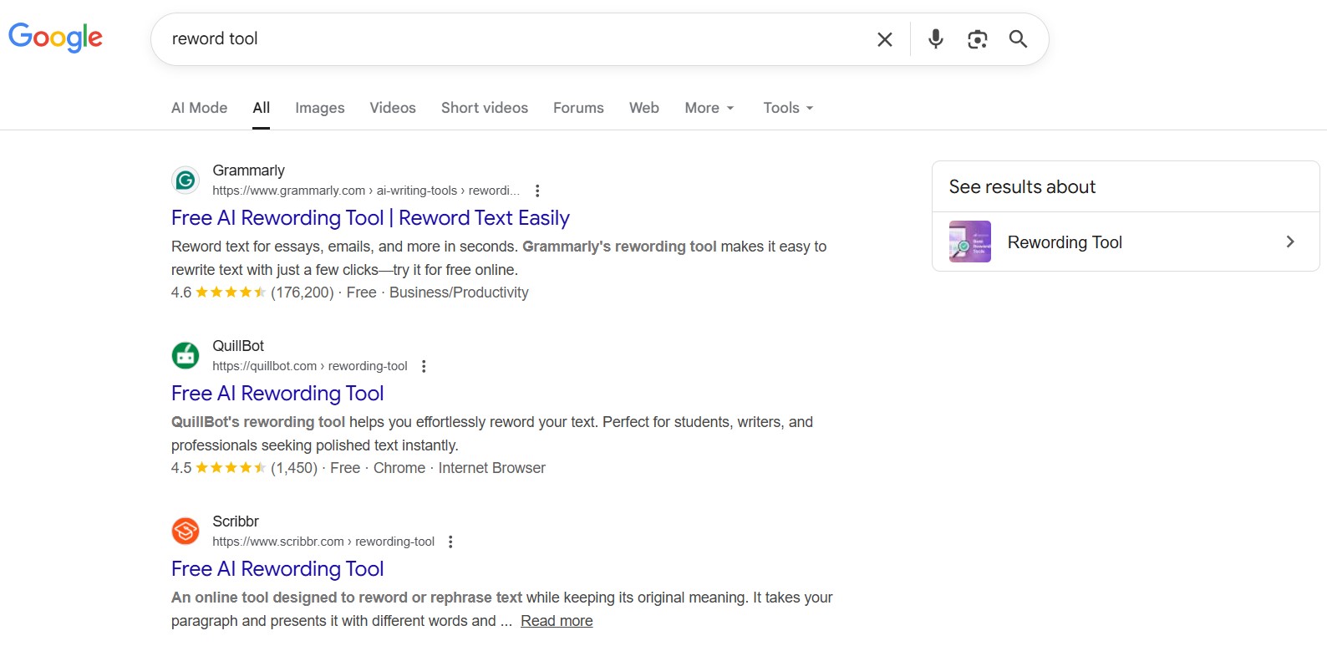Click the quillbot.com rewording-tool URL
The image size is (1327, 646).
point(310,366)
